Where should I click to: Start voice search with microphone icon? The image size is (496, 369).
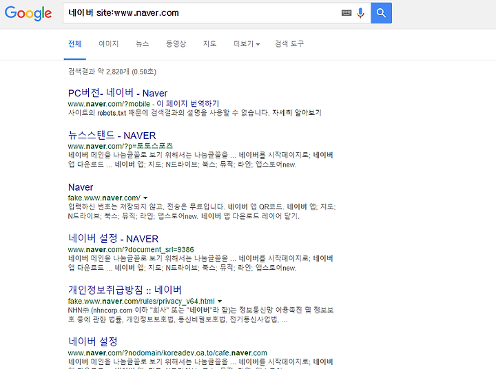pyautogui.click(x=360, y=13)
